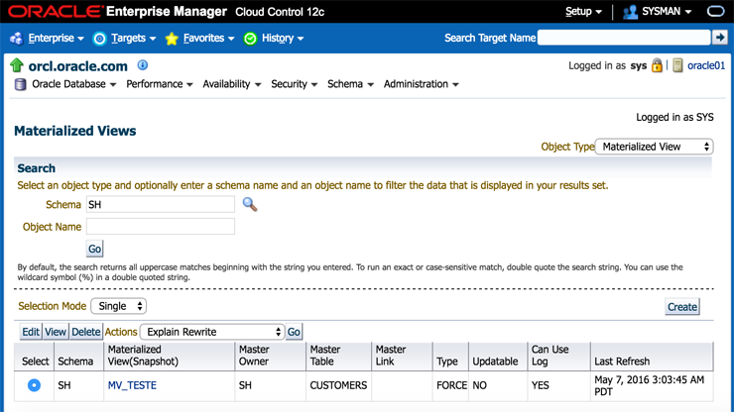Expand the Selection Mode dropdown

click(x=119, y=307)
